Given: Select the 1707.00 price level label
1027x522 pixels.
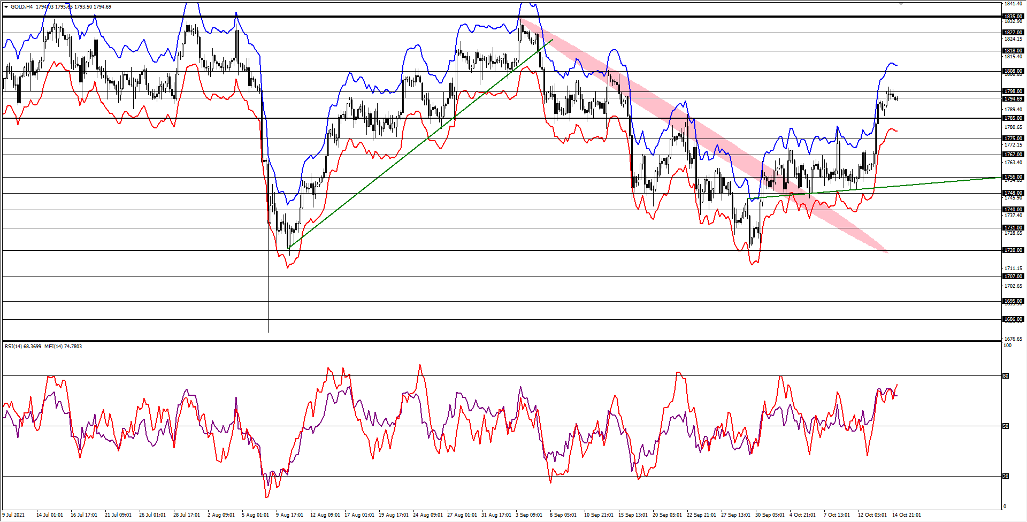Looking at the screenshot, I should (1013, 277).
